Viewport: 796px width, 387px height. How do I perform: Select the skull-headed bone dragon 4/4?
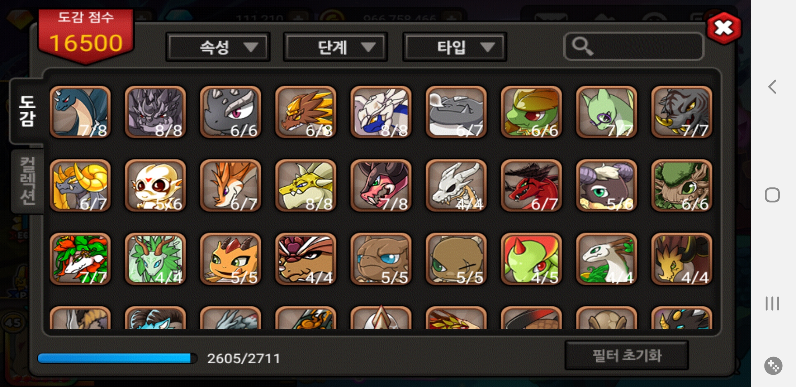[456, 186]
